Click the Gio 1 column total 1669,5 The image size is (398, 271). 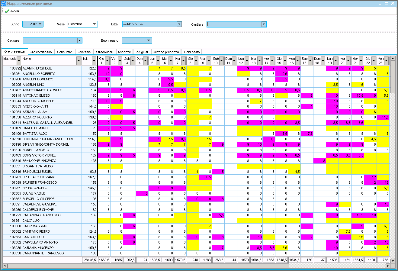pos(104,260)
